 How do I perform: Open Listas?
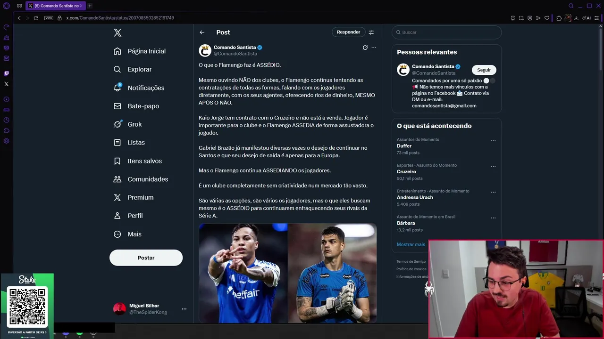click(129, 142)
